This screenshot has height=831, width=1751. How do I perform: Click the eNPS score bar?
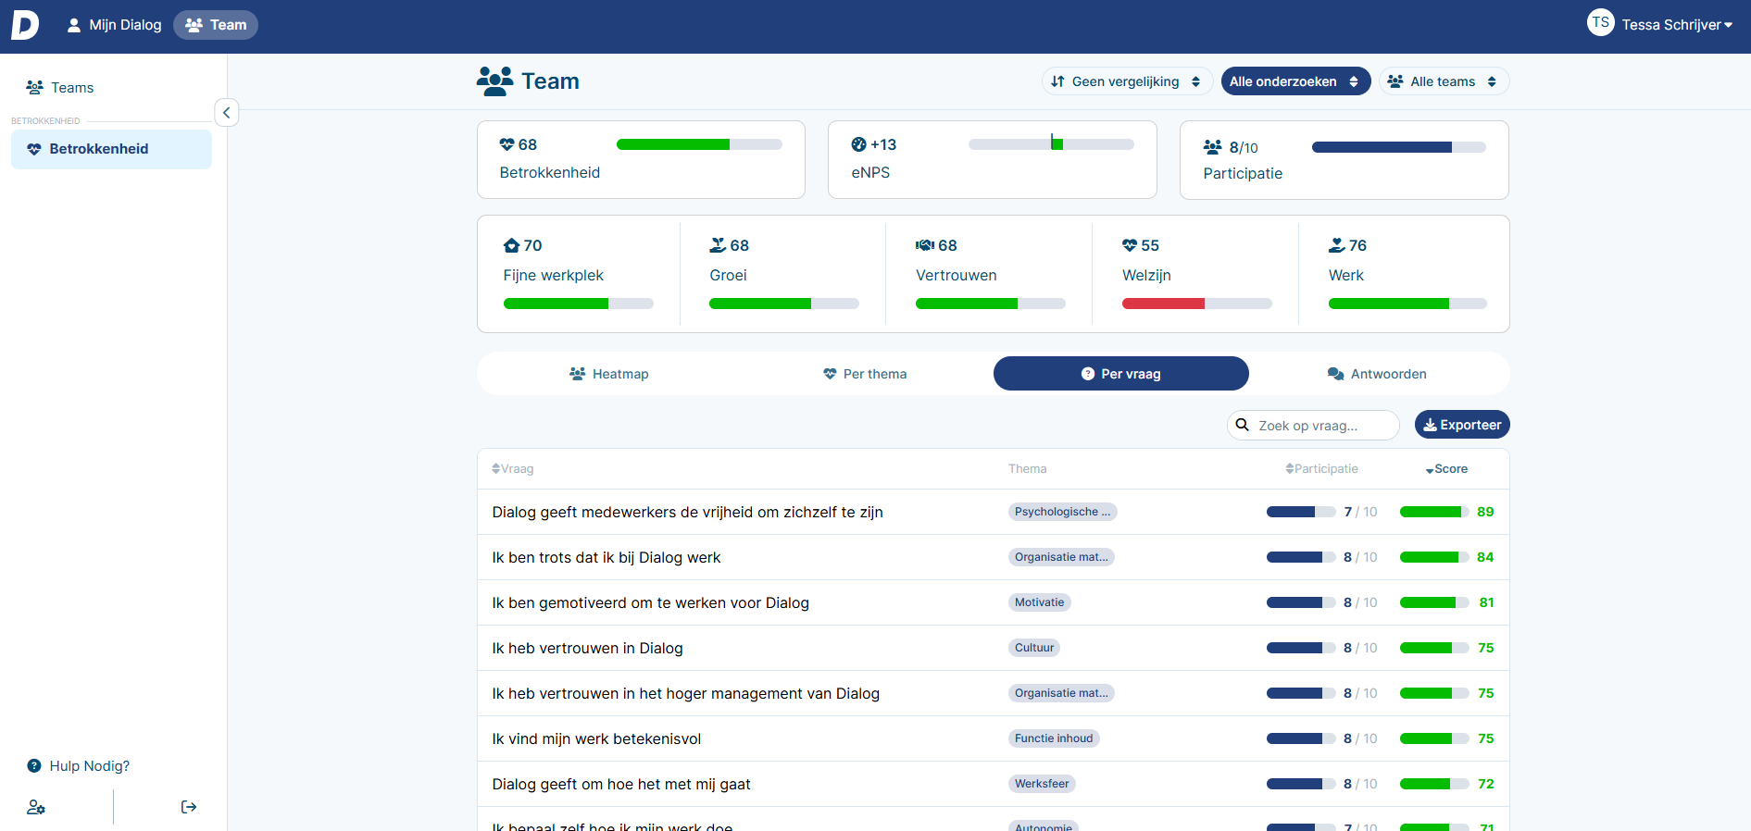coord(1051,144)
